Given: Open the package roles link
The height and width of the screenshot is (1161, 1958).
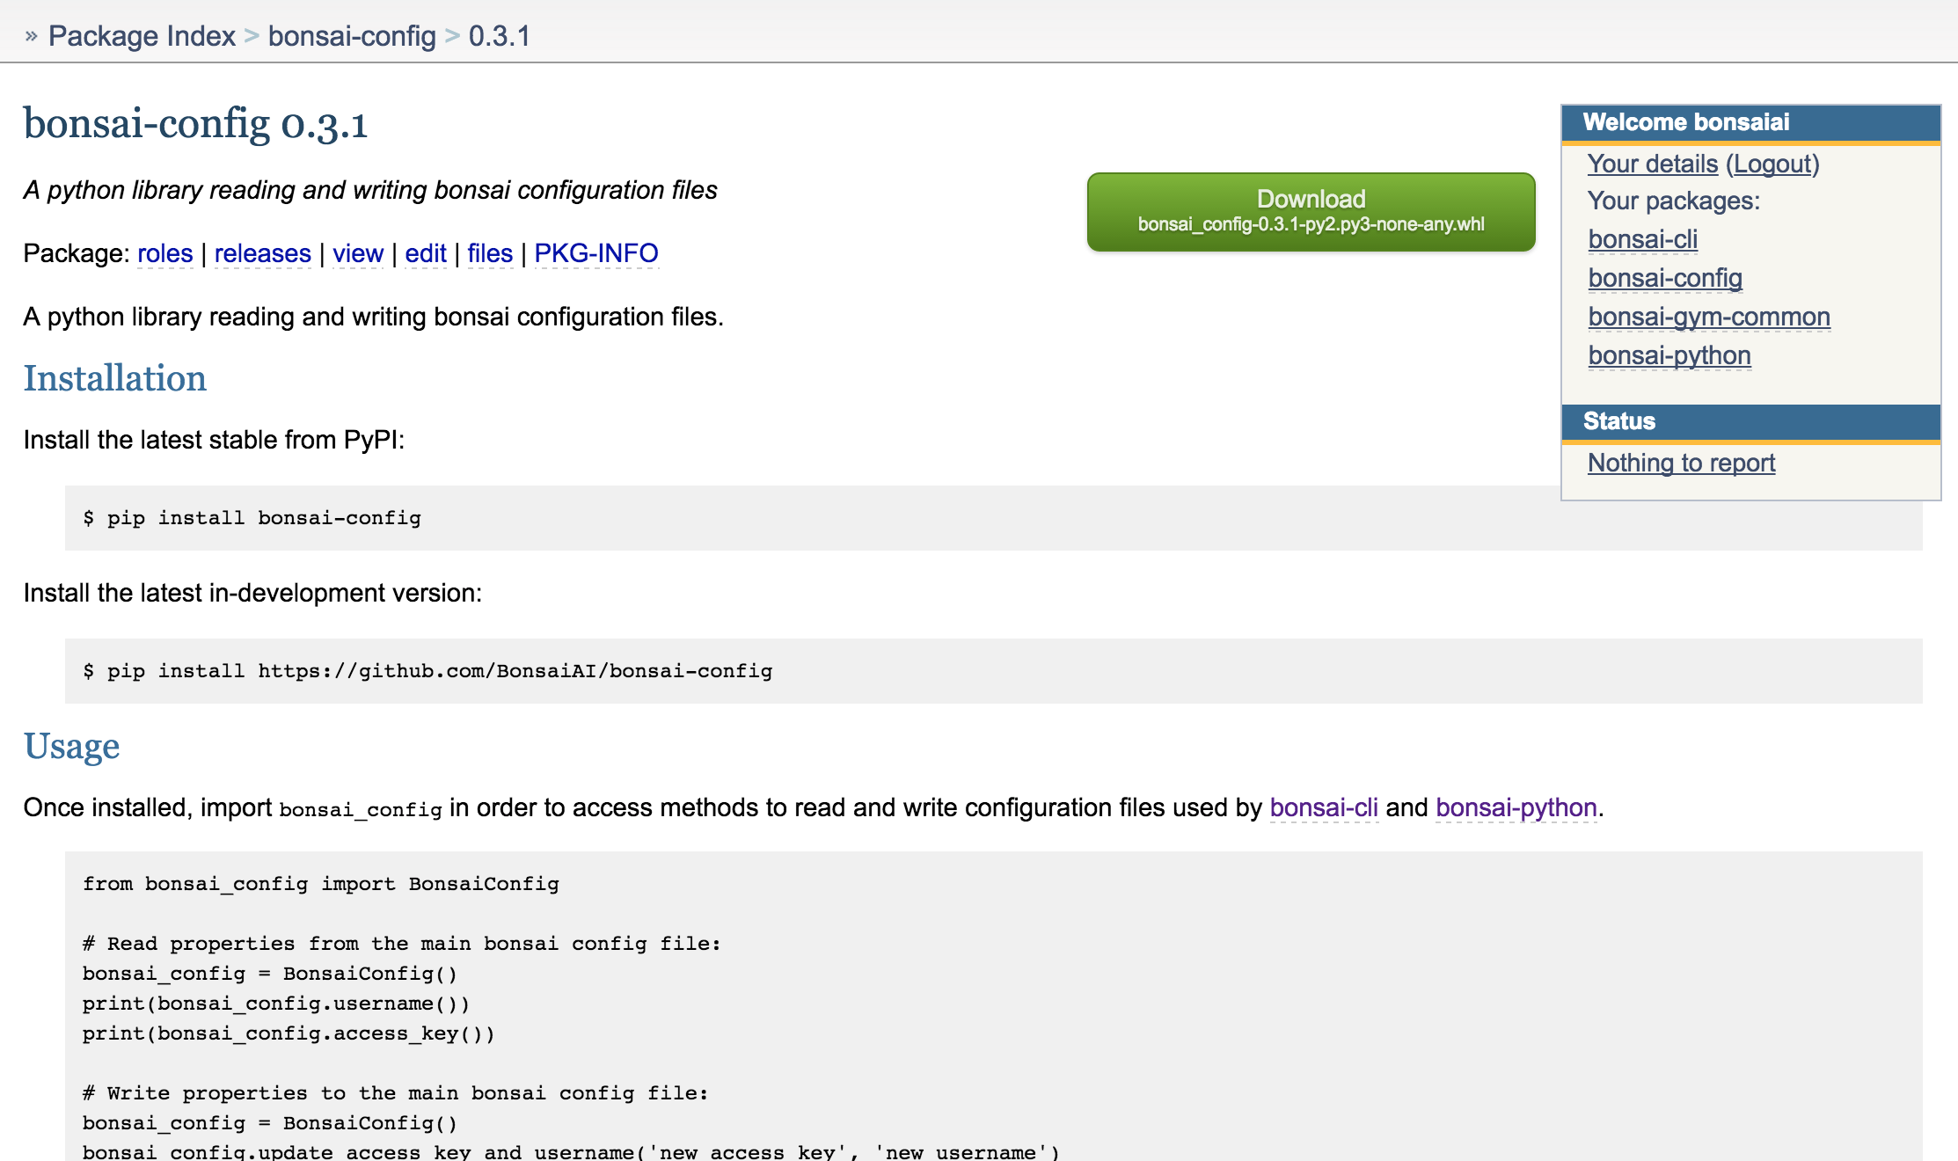Looking at the screenshot, I should [165, 253].
